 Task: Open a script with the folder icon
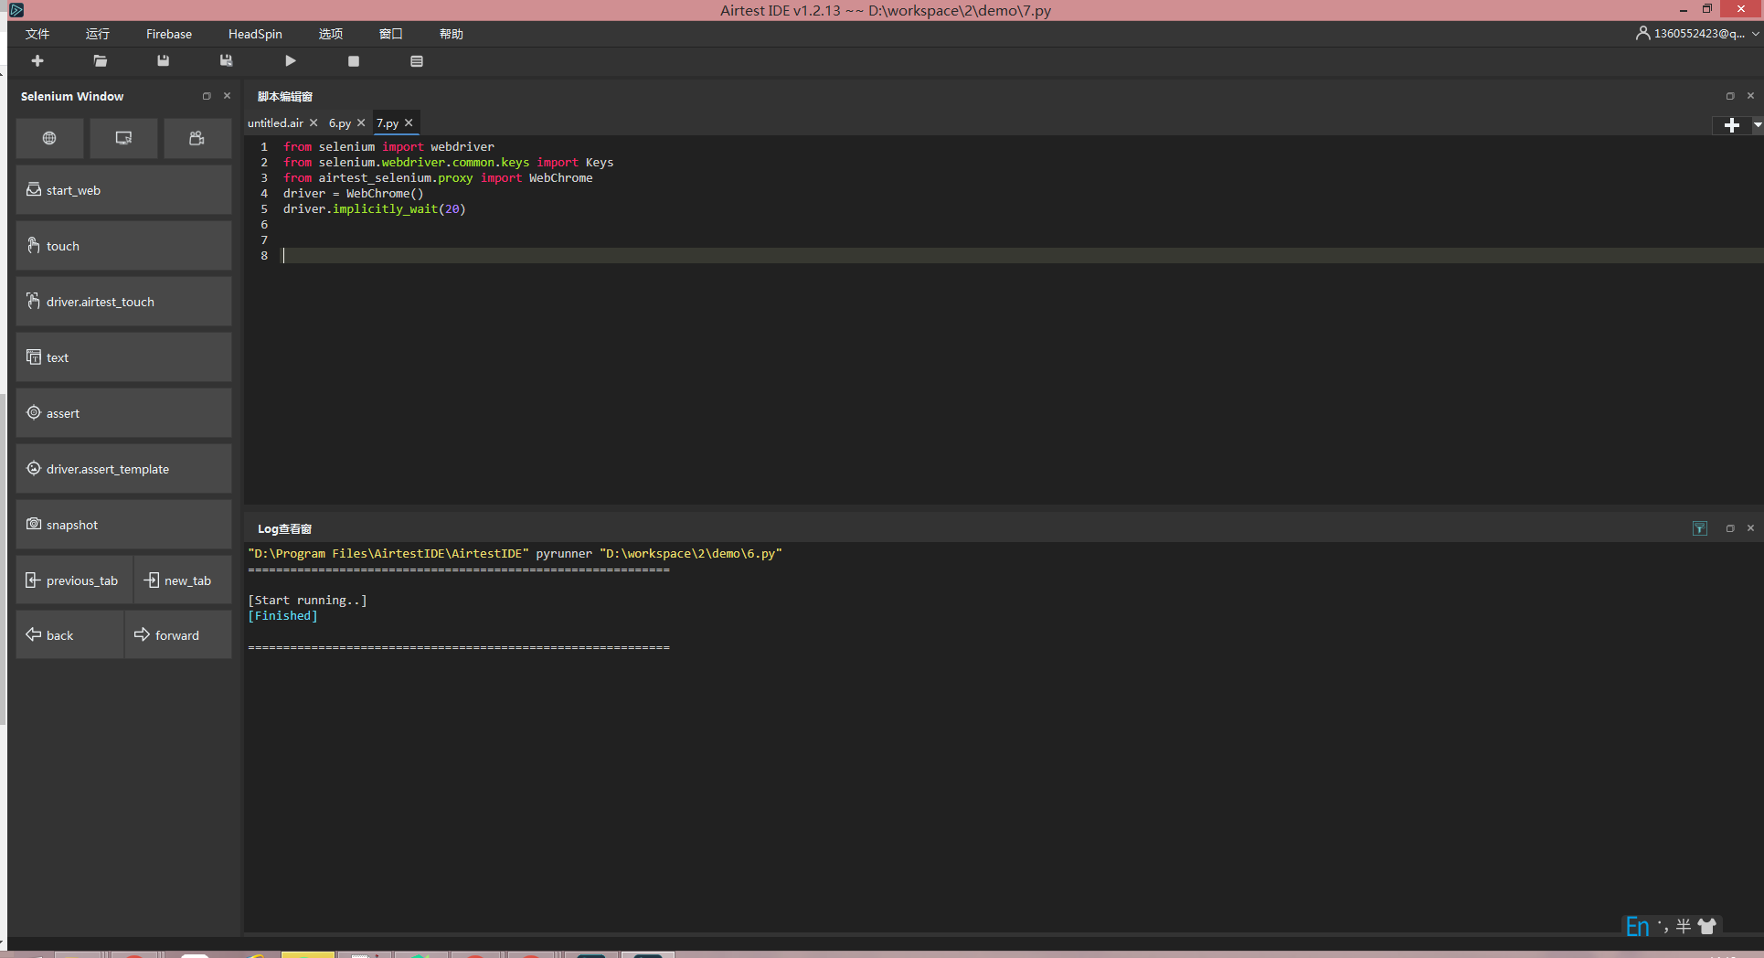[x=101, y=61]
